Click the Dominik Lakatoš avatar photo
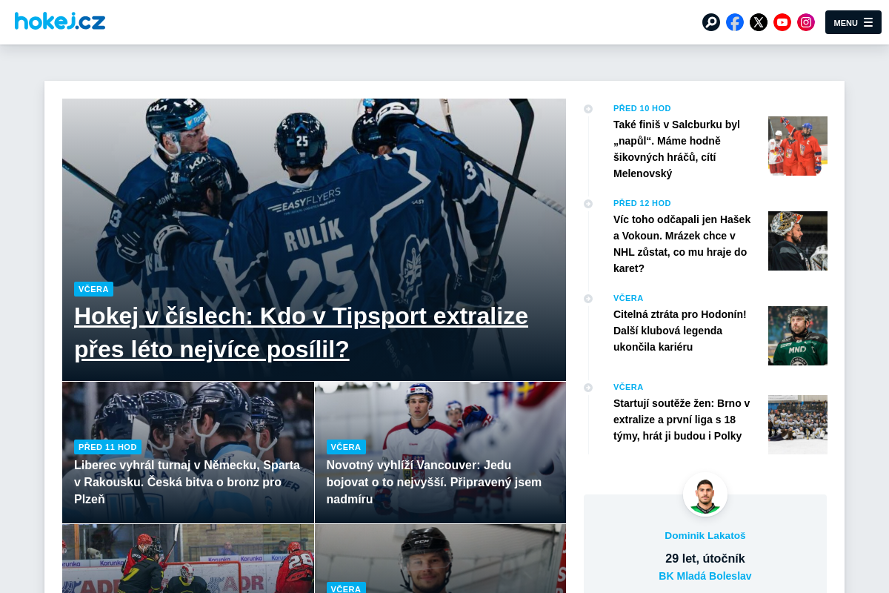889x593 pixels. (x=705, y=494)
